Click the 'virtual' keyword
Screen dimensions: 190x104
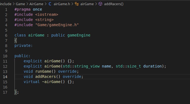pos(32,82)
